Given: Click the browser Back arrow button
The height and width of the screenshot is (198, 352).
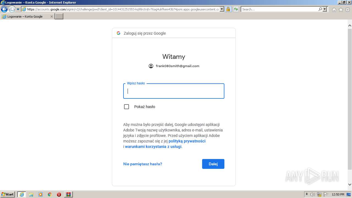Looking at the screenshot, I should tap(4, 9).
